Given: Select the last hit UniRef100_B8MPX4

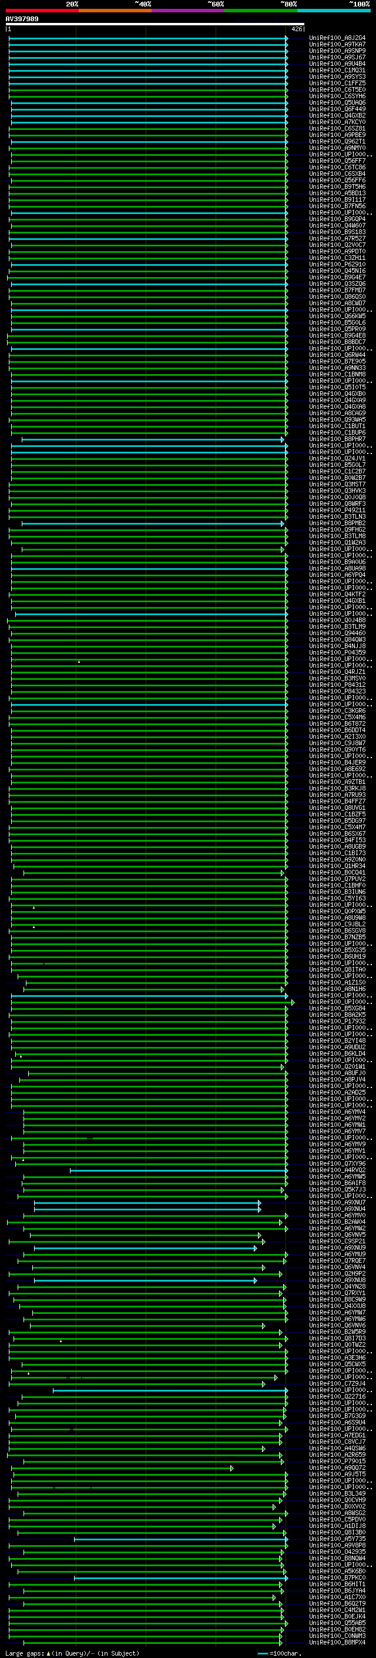Looking at the screenshot, I should (337, 1643).
